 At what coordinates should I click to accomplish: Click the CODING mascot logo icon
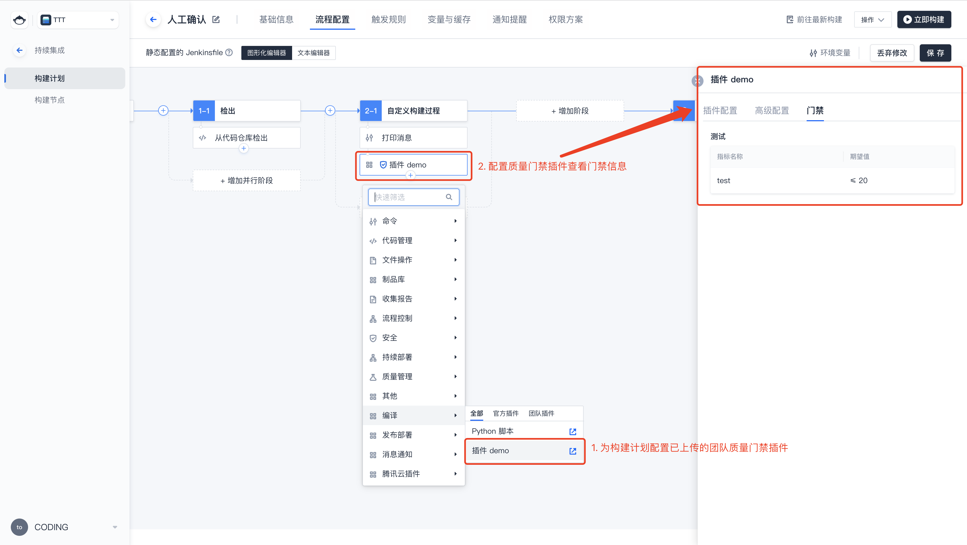(x=19, y=20)
